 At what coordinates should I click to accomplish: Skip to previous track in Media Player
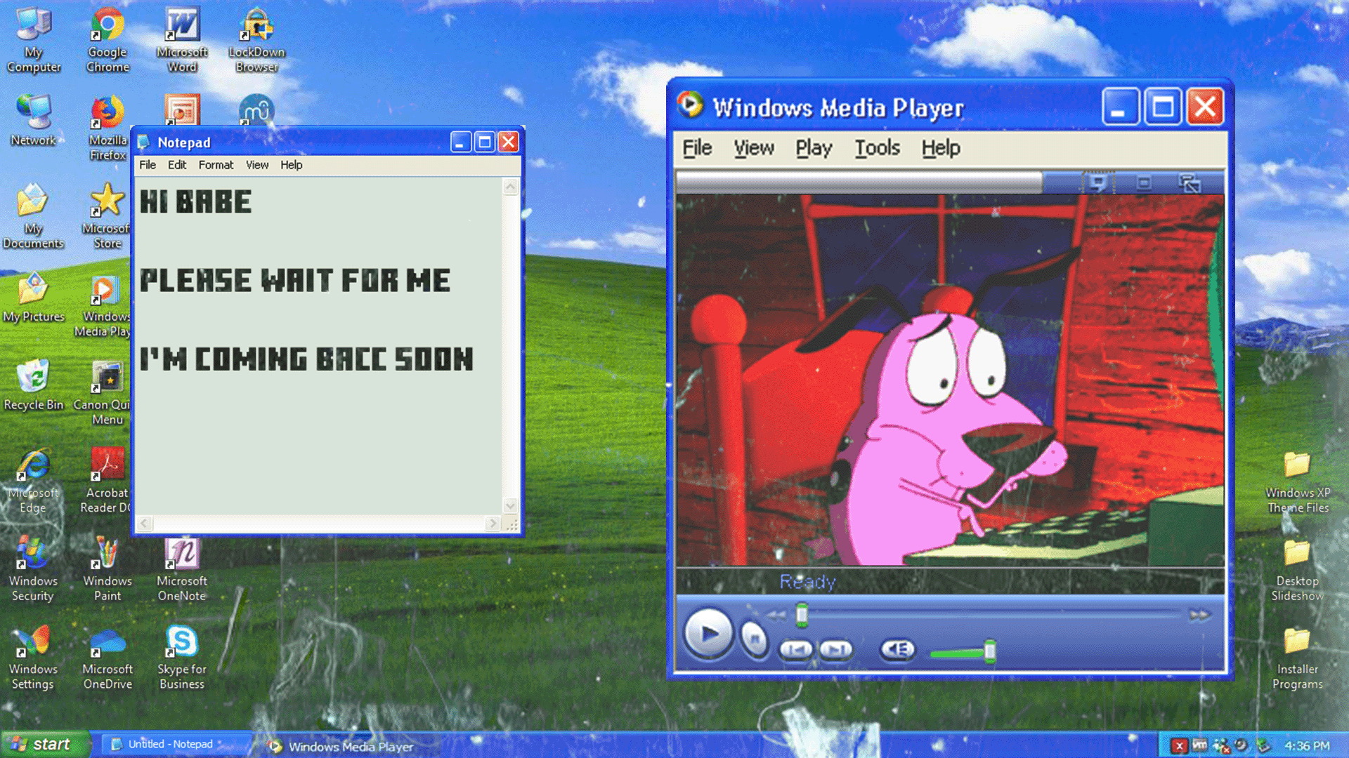click(x=796, y=650)
